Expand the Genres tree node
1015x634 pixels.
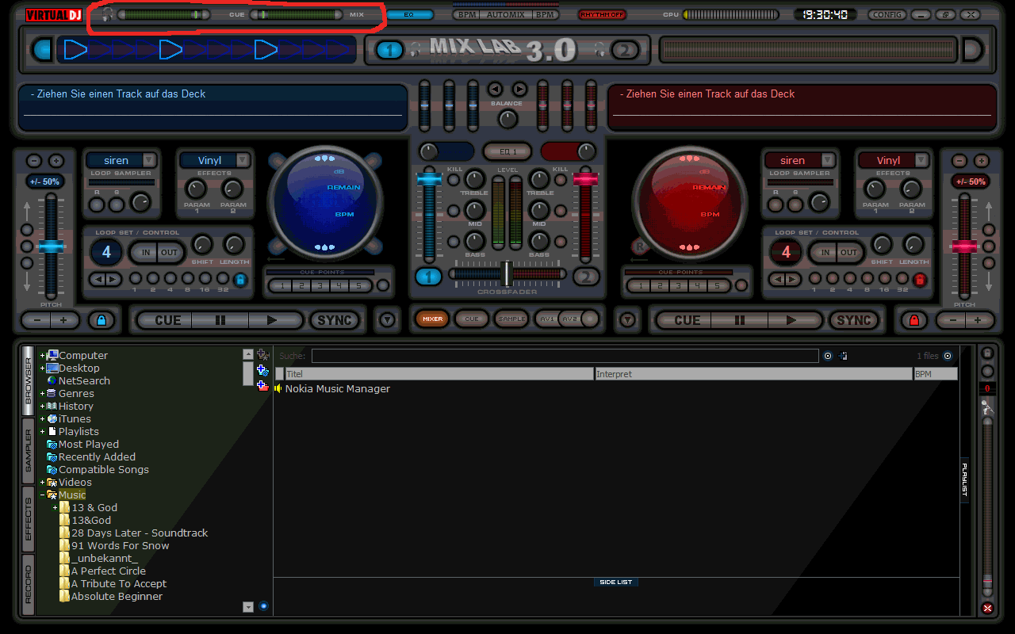(42, 394)
